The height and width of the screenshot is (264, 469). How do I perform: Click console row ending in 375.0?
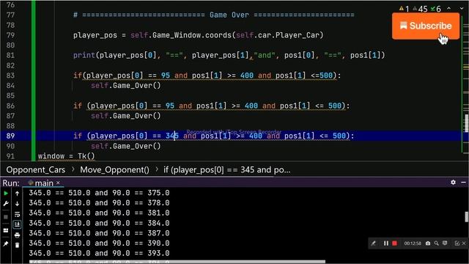pos(99,193)
